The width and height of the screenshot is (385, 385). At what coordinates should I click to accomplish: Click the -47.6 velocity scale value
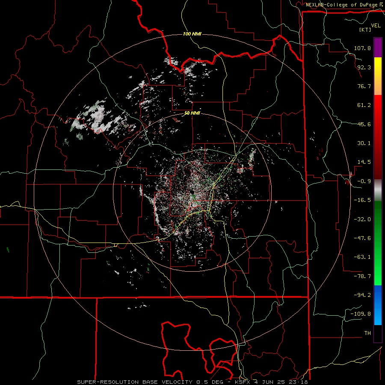pyautogui.click(x=362, y=238)
